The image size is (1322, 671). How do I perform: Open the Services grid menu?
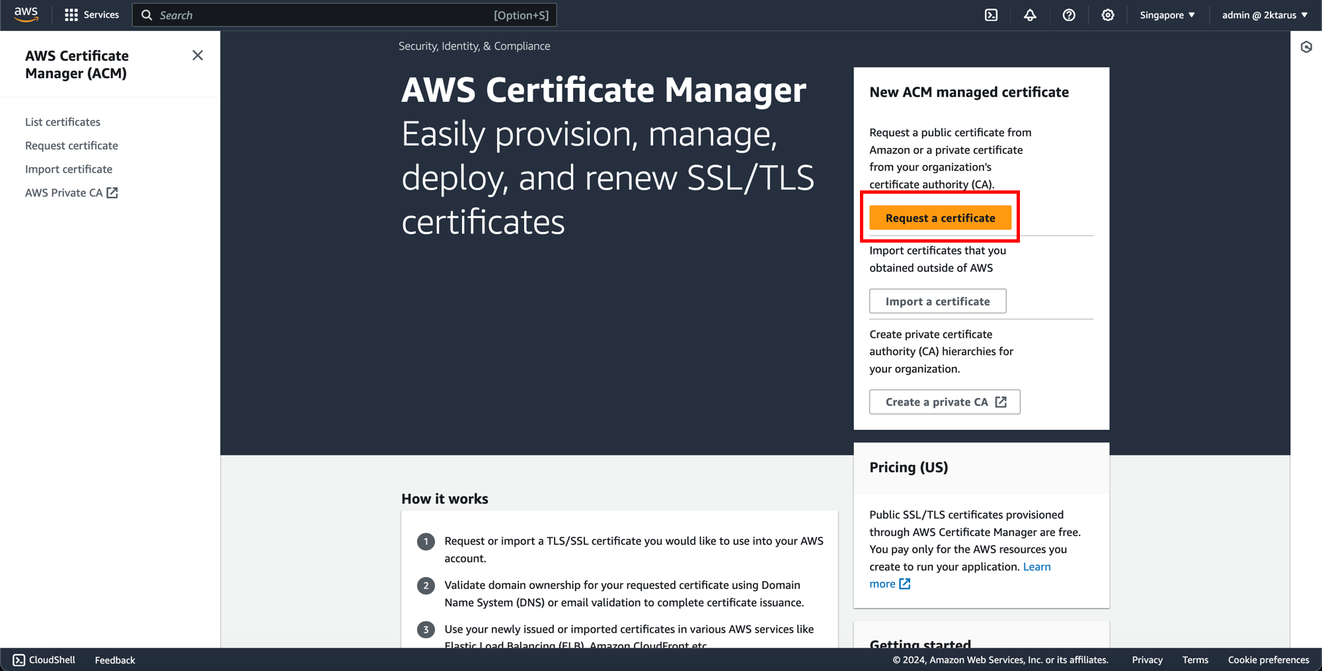tap(92, 15)
